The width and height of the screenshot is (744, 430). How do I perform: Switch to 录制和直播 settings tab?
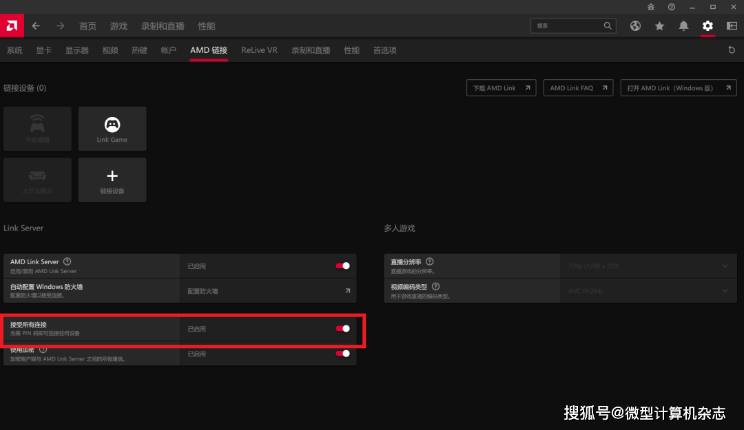[x=311, y=50]
